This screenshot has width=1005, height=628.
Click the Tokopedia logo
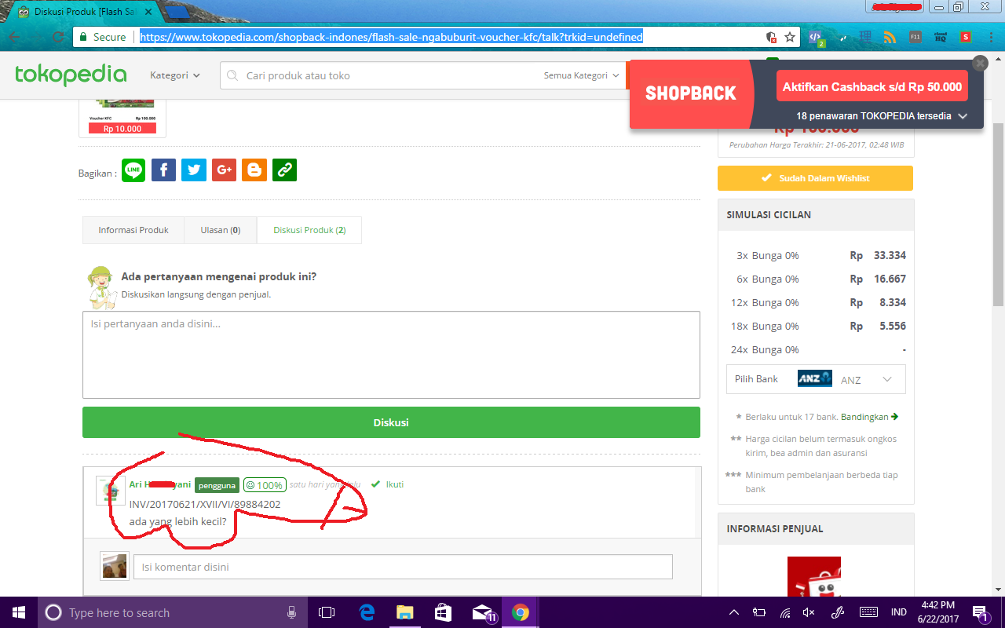[x=71, y=75]
